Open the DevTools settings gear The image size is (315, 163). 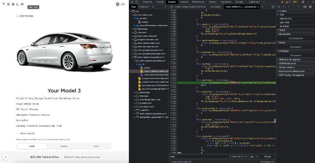pyautogui.click(x=303, y=2)
